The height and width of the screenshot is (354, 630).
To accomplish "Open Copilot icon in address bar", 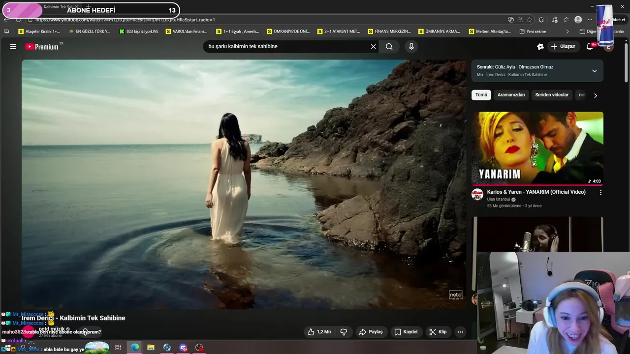I will point(511,20).
